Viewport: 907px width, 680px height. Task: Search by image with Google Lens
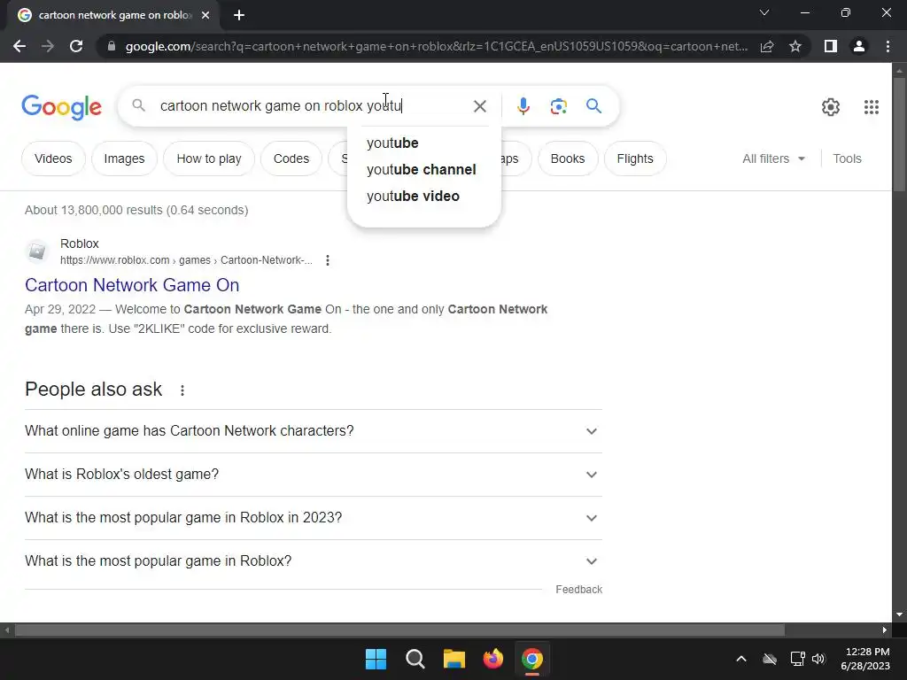pos(558,106)
